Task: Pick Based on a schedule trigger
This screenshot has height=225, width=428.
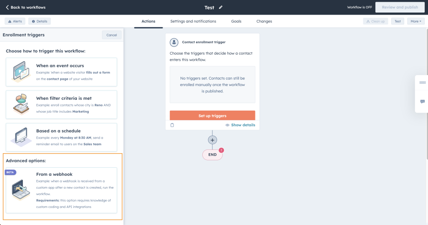Action: coord(61,137)
